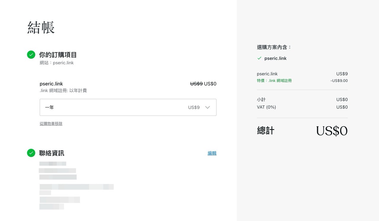Click the 小計 subtotal label
Image resolution: width=379 pixels, height=221 pixels.
(x=261, y=100)
